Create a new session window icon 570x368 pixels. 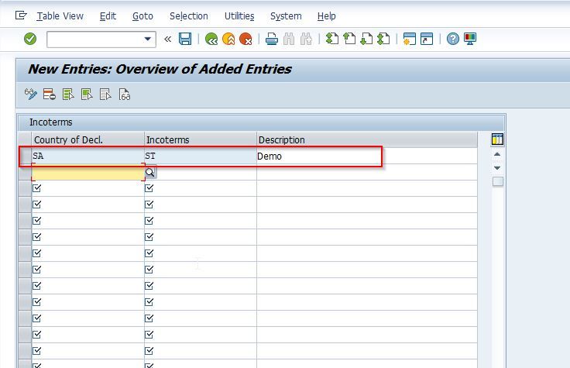[410, 39]
